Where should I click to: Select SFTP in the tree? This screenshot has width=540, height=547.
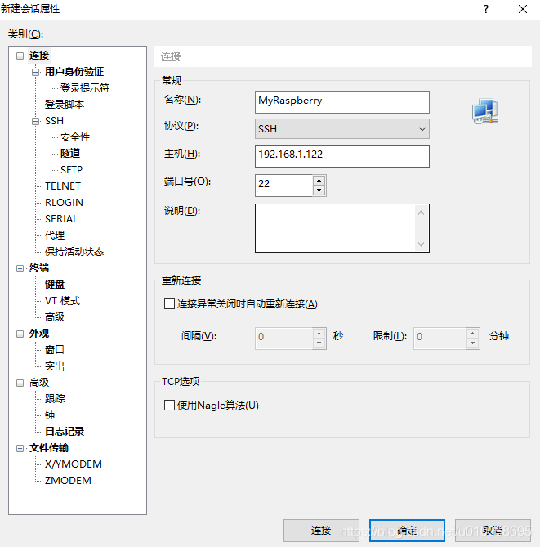pos(71,170)
